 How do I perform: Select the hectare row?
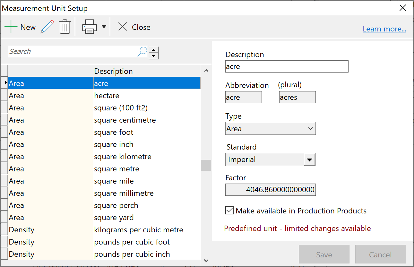click(x=104, y=96)
